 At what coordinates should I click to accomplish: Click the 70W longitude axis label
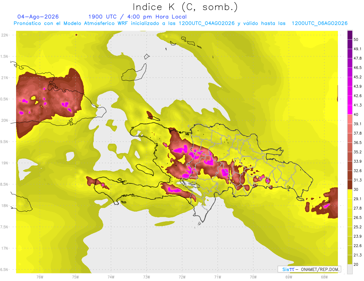(x=253, y=277)
